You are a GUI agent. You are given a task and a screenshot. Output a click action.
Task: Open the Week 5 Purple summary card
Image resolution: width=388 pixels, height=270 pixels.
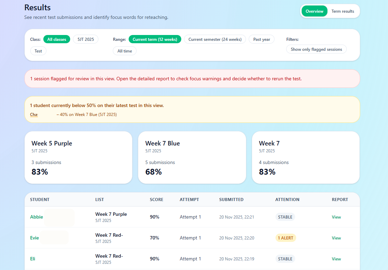(x=78, y=157)
